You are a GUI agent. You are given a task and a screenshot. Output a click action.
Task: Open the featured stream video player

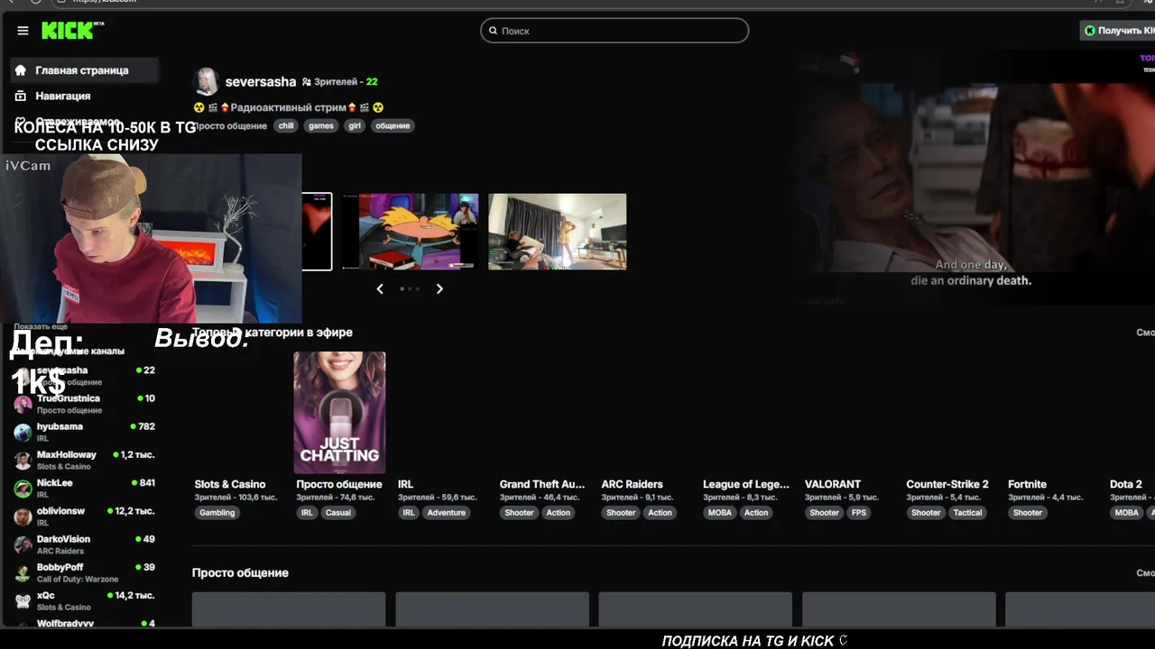point(975,178)
